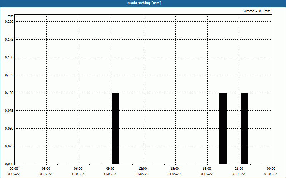The height and width of the screenshot is (178, 286).
Task: Click the 06:00 time axis label
Action: pyautogui.click(x=78, y=169)
